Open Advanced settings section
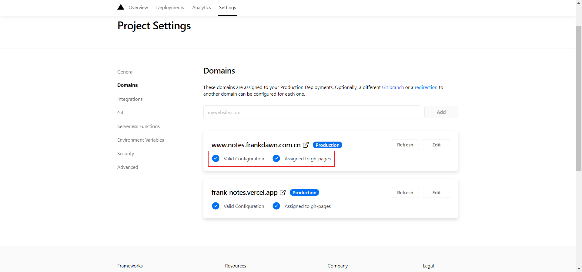 [128, 167]
